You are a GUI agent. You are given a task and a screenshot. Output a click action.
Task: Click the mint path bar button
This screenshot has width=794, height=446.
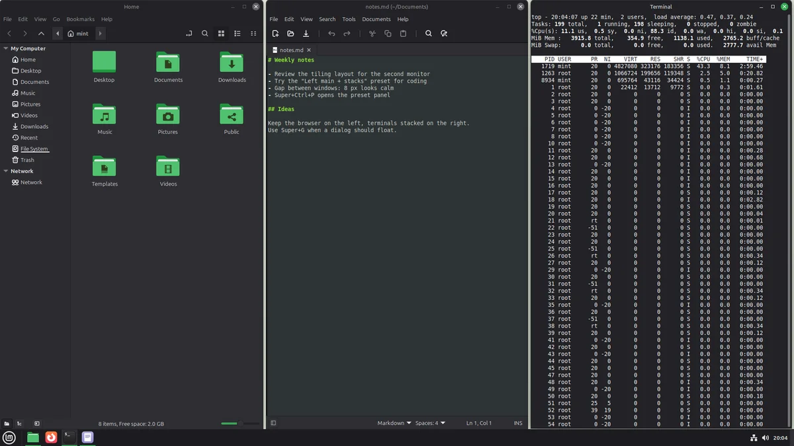78,33
